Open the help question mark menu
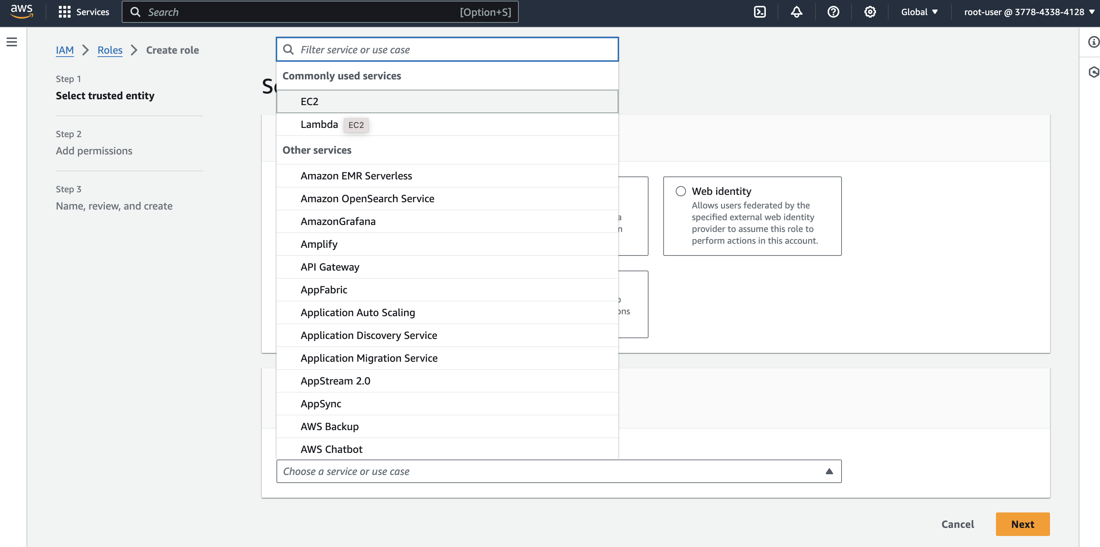 (833, 12)
